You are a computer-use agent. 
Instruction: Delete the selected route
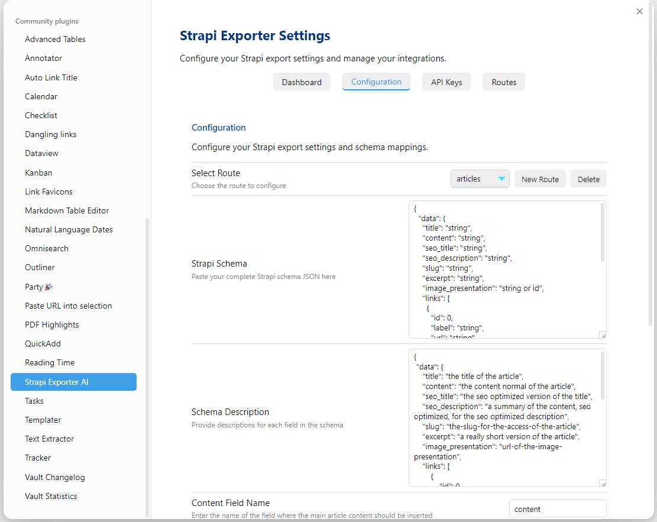(588, 179)
